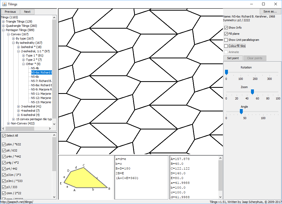Screen dimensions: 282x204
Task: Select the N5-7: Richard B. tiling
Action: (x=41, y=81)
